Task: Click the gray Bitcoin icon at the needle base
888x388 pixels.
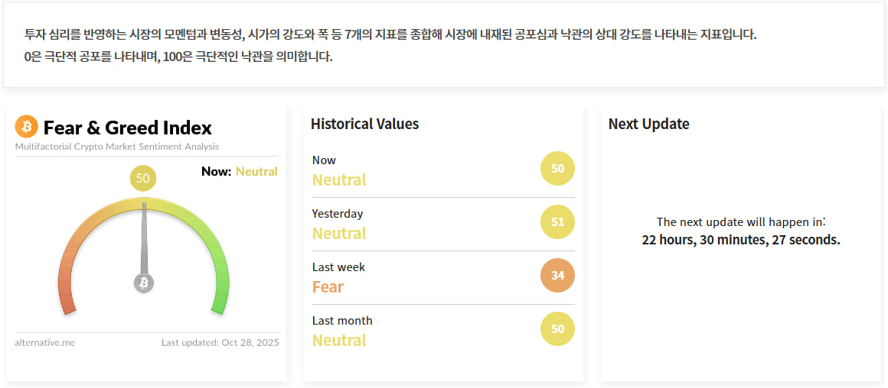Action: pos(144,283)
